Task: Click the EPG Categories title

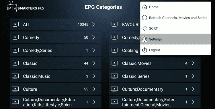Action: point(103,7)
